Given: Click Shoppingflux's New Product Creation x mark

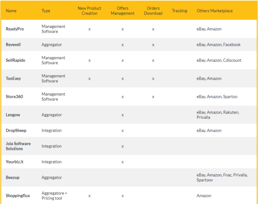Looking at the screenshot, I should pyautogui.click(x=89, y=196).
